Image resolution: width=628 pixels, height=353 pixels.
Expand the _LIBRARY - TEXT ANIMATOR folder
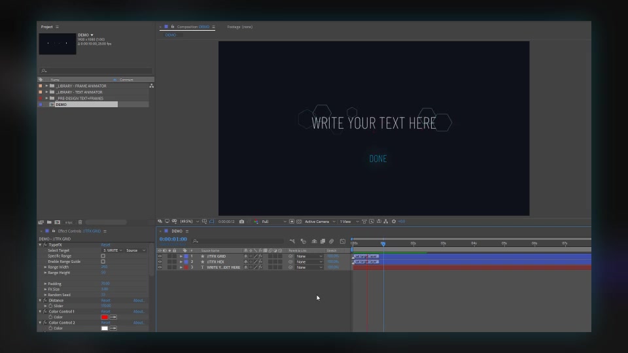coord(46,92)
